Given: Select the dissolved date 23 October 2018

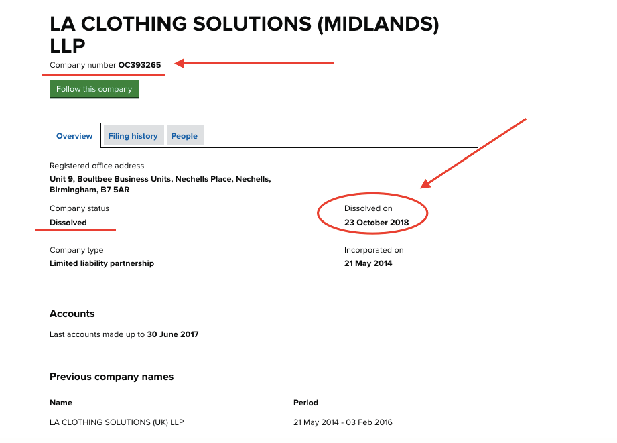Looking at the screenshot, I should (376, 223).
